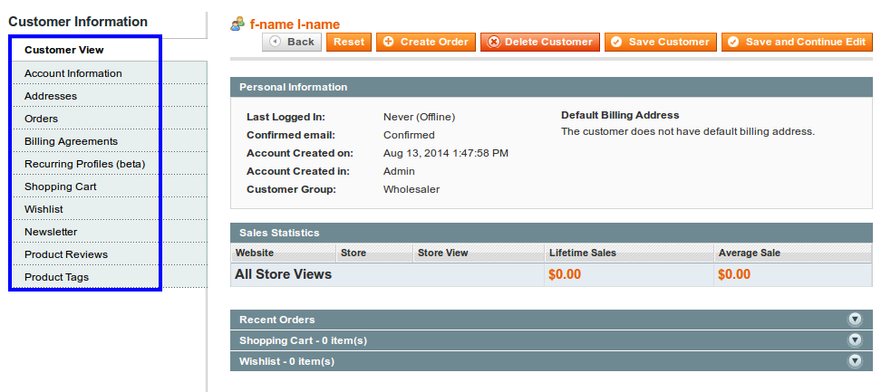
Task: Click the plus icon on Create Order
Action: tap(389, 42)
